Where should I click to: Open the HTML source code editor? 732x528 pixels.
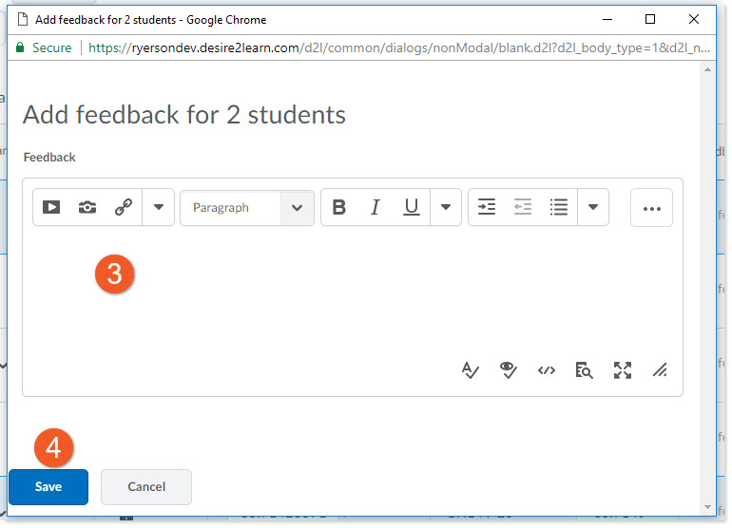[x=546, y=370]
